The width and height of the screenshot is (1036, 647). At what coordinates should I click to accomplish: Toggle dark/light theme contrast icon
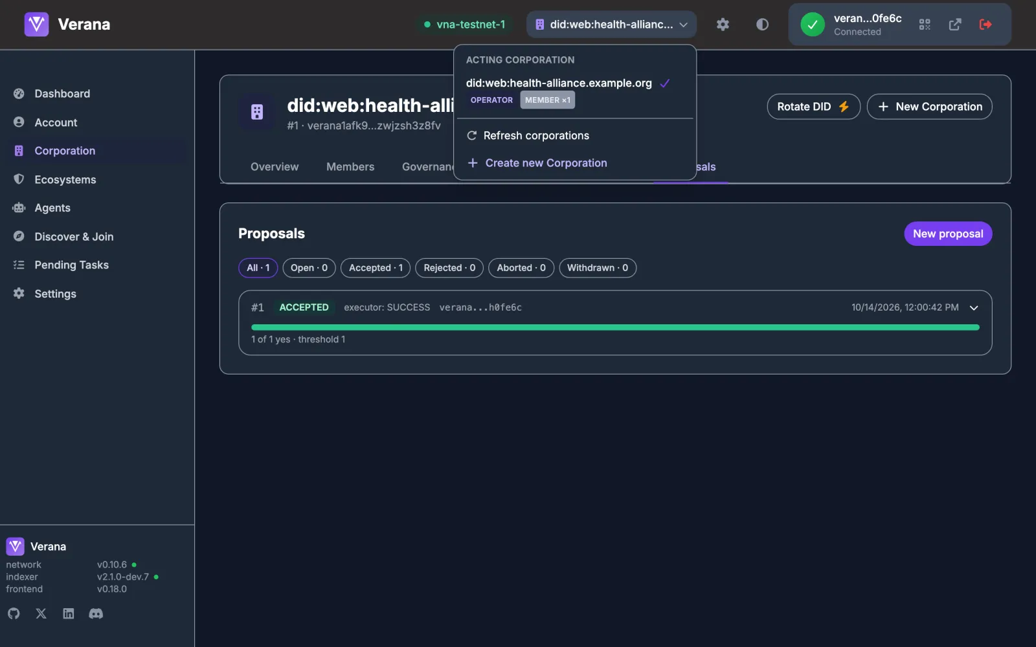pos(762,25)
